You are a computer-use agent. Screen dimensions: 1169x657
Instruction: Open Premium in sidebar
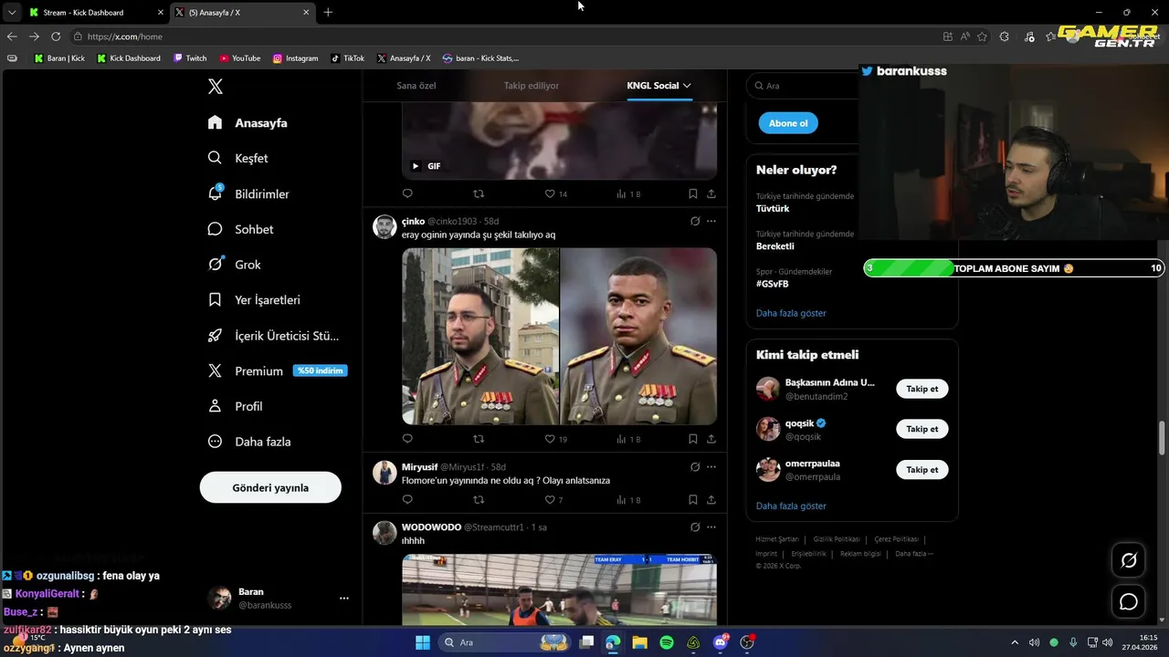click(x=277, y=370)
